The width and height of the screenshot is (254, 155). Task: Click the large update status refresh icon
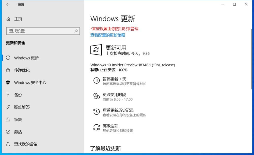click(x=96, y=50)
